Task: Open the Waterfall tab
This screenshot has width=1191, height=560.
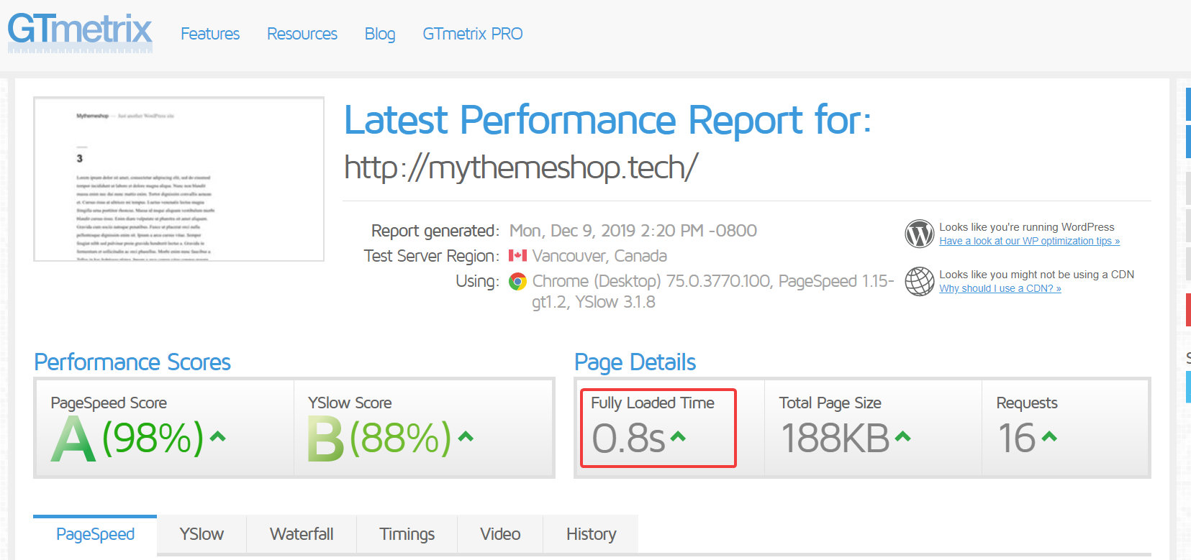Action: [302, 534]
